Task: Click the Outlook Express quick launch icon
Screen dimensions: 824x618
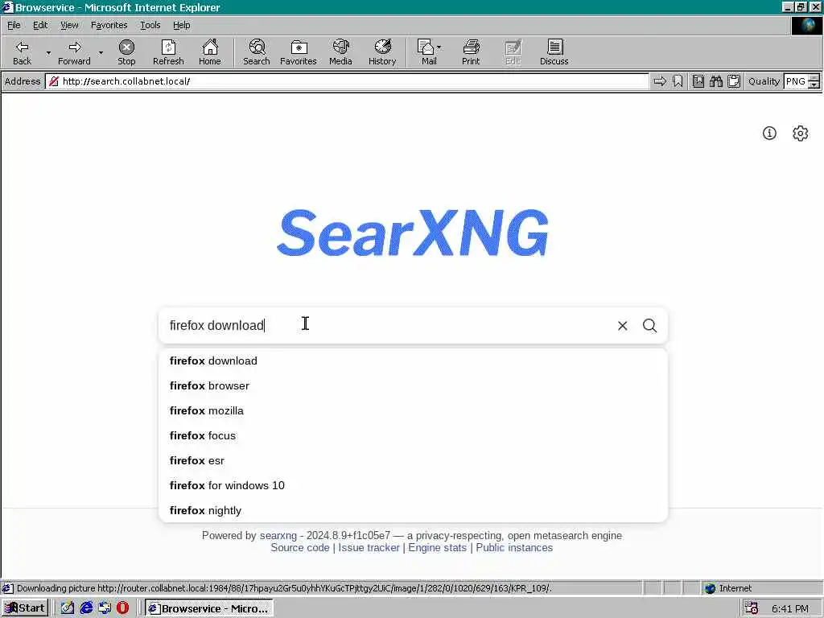Action: tap(105, 608)
